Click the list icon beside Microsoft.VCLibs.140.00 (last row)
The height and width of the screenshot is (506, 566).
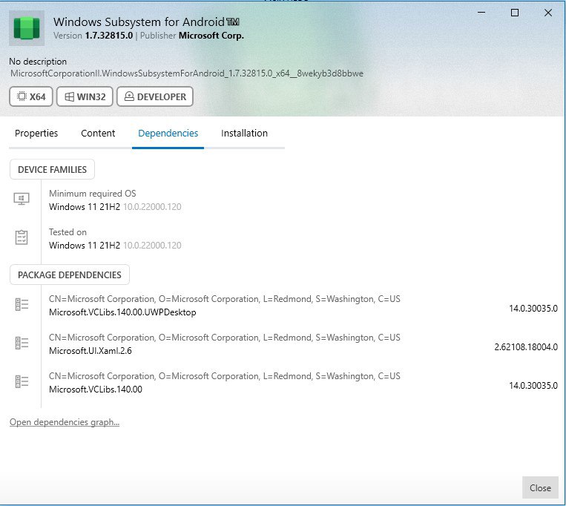pyautogui.click(x=22, y=381)
